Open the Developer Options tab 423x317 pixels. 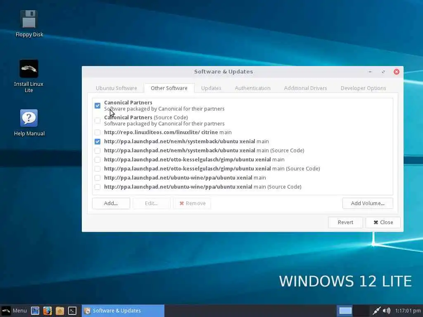363,88
